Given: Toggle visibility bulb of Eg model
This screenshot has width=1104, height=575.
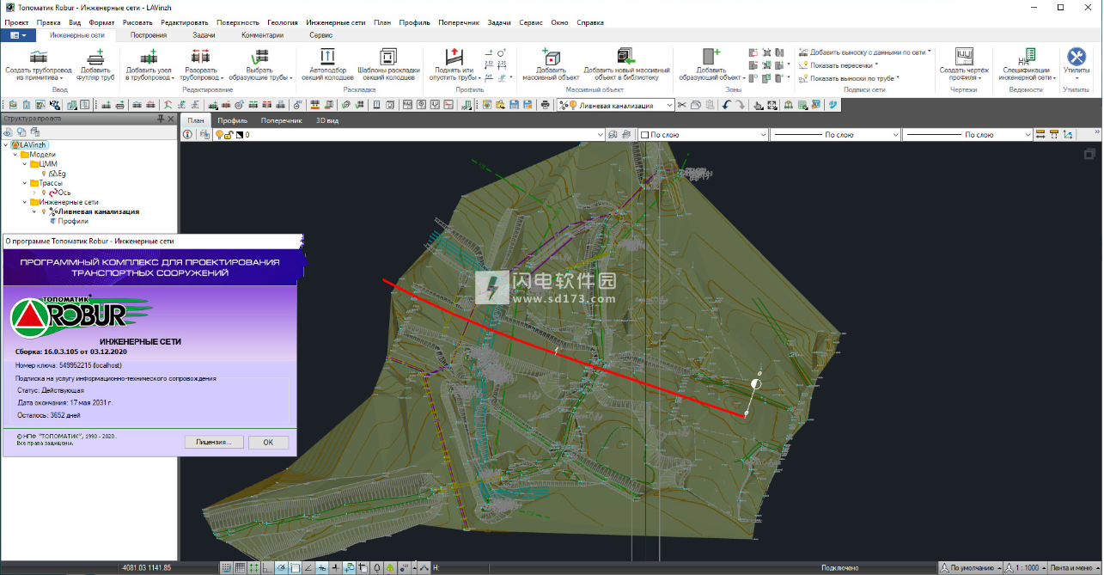Looking at the screenshot, I should [44, 173].
